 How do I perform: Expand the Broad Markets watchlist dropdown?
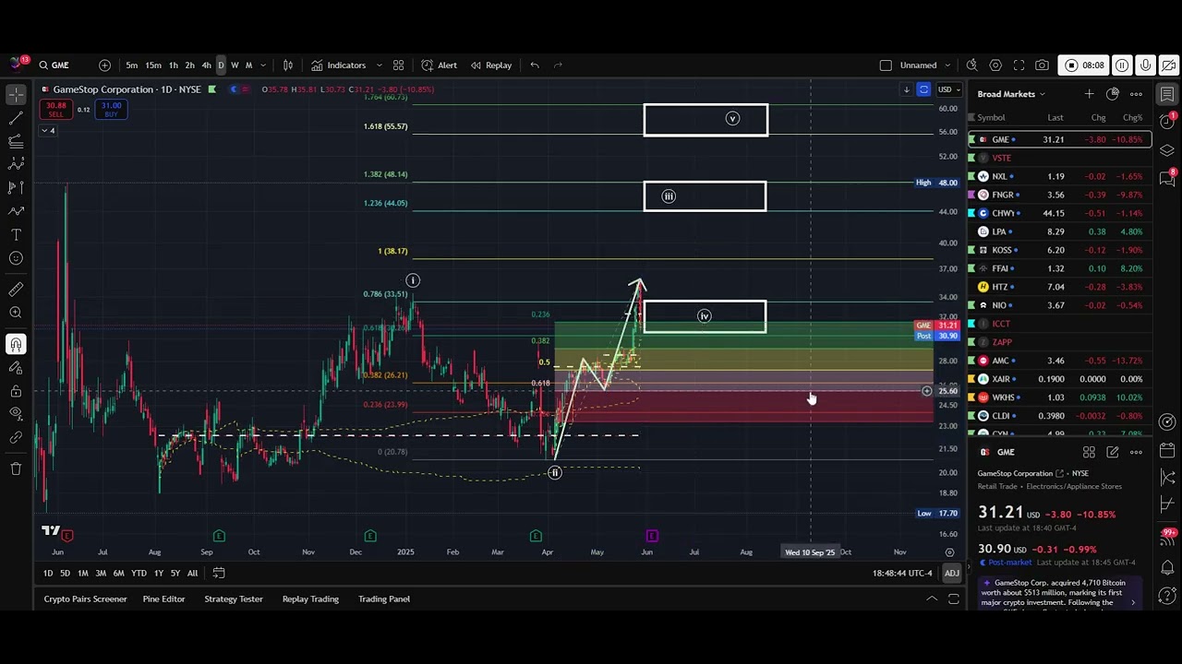pyautogui.click(x=1011, y=94)
